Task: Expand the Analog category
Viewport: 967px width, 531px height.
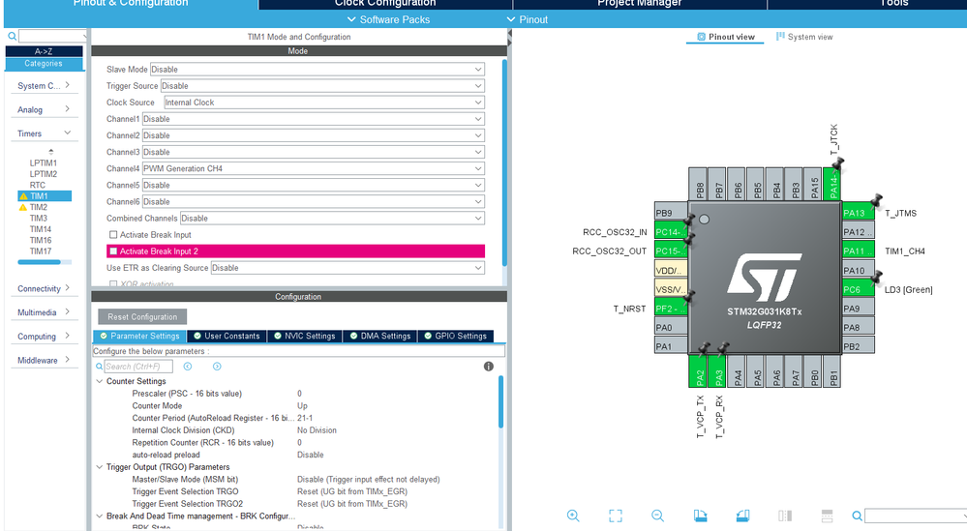Action: (x=67, y=109)
